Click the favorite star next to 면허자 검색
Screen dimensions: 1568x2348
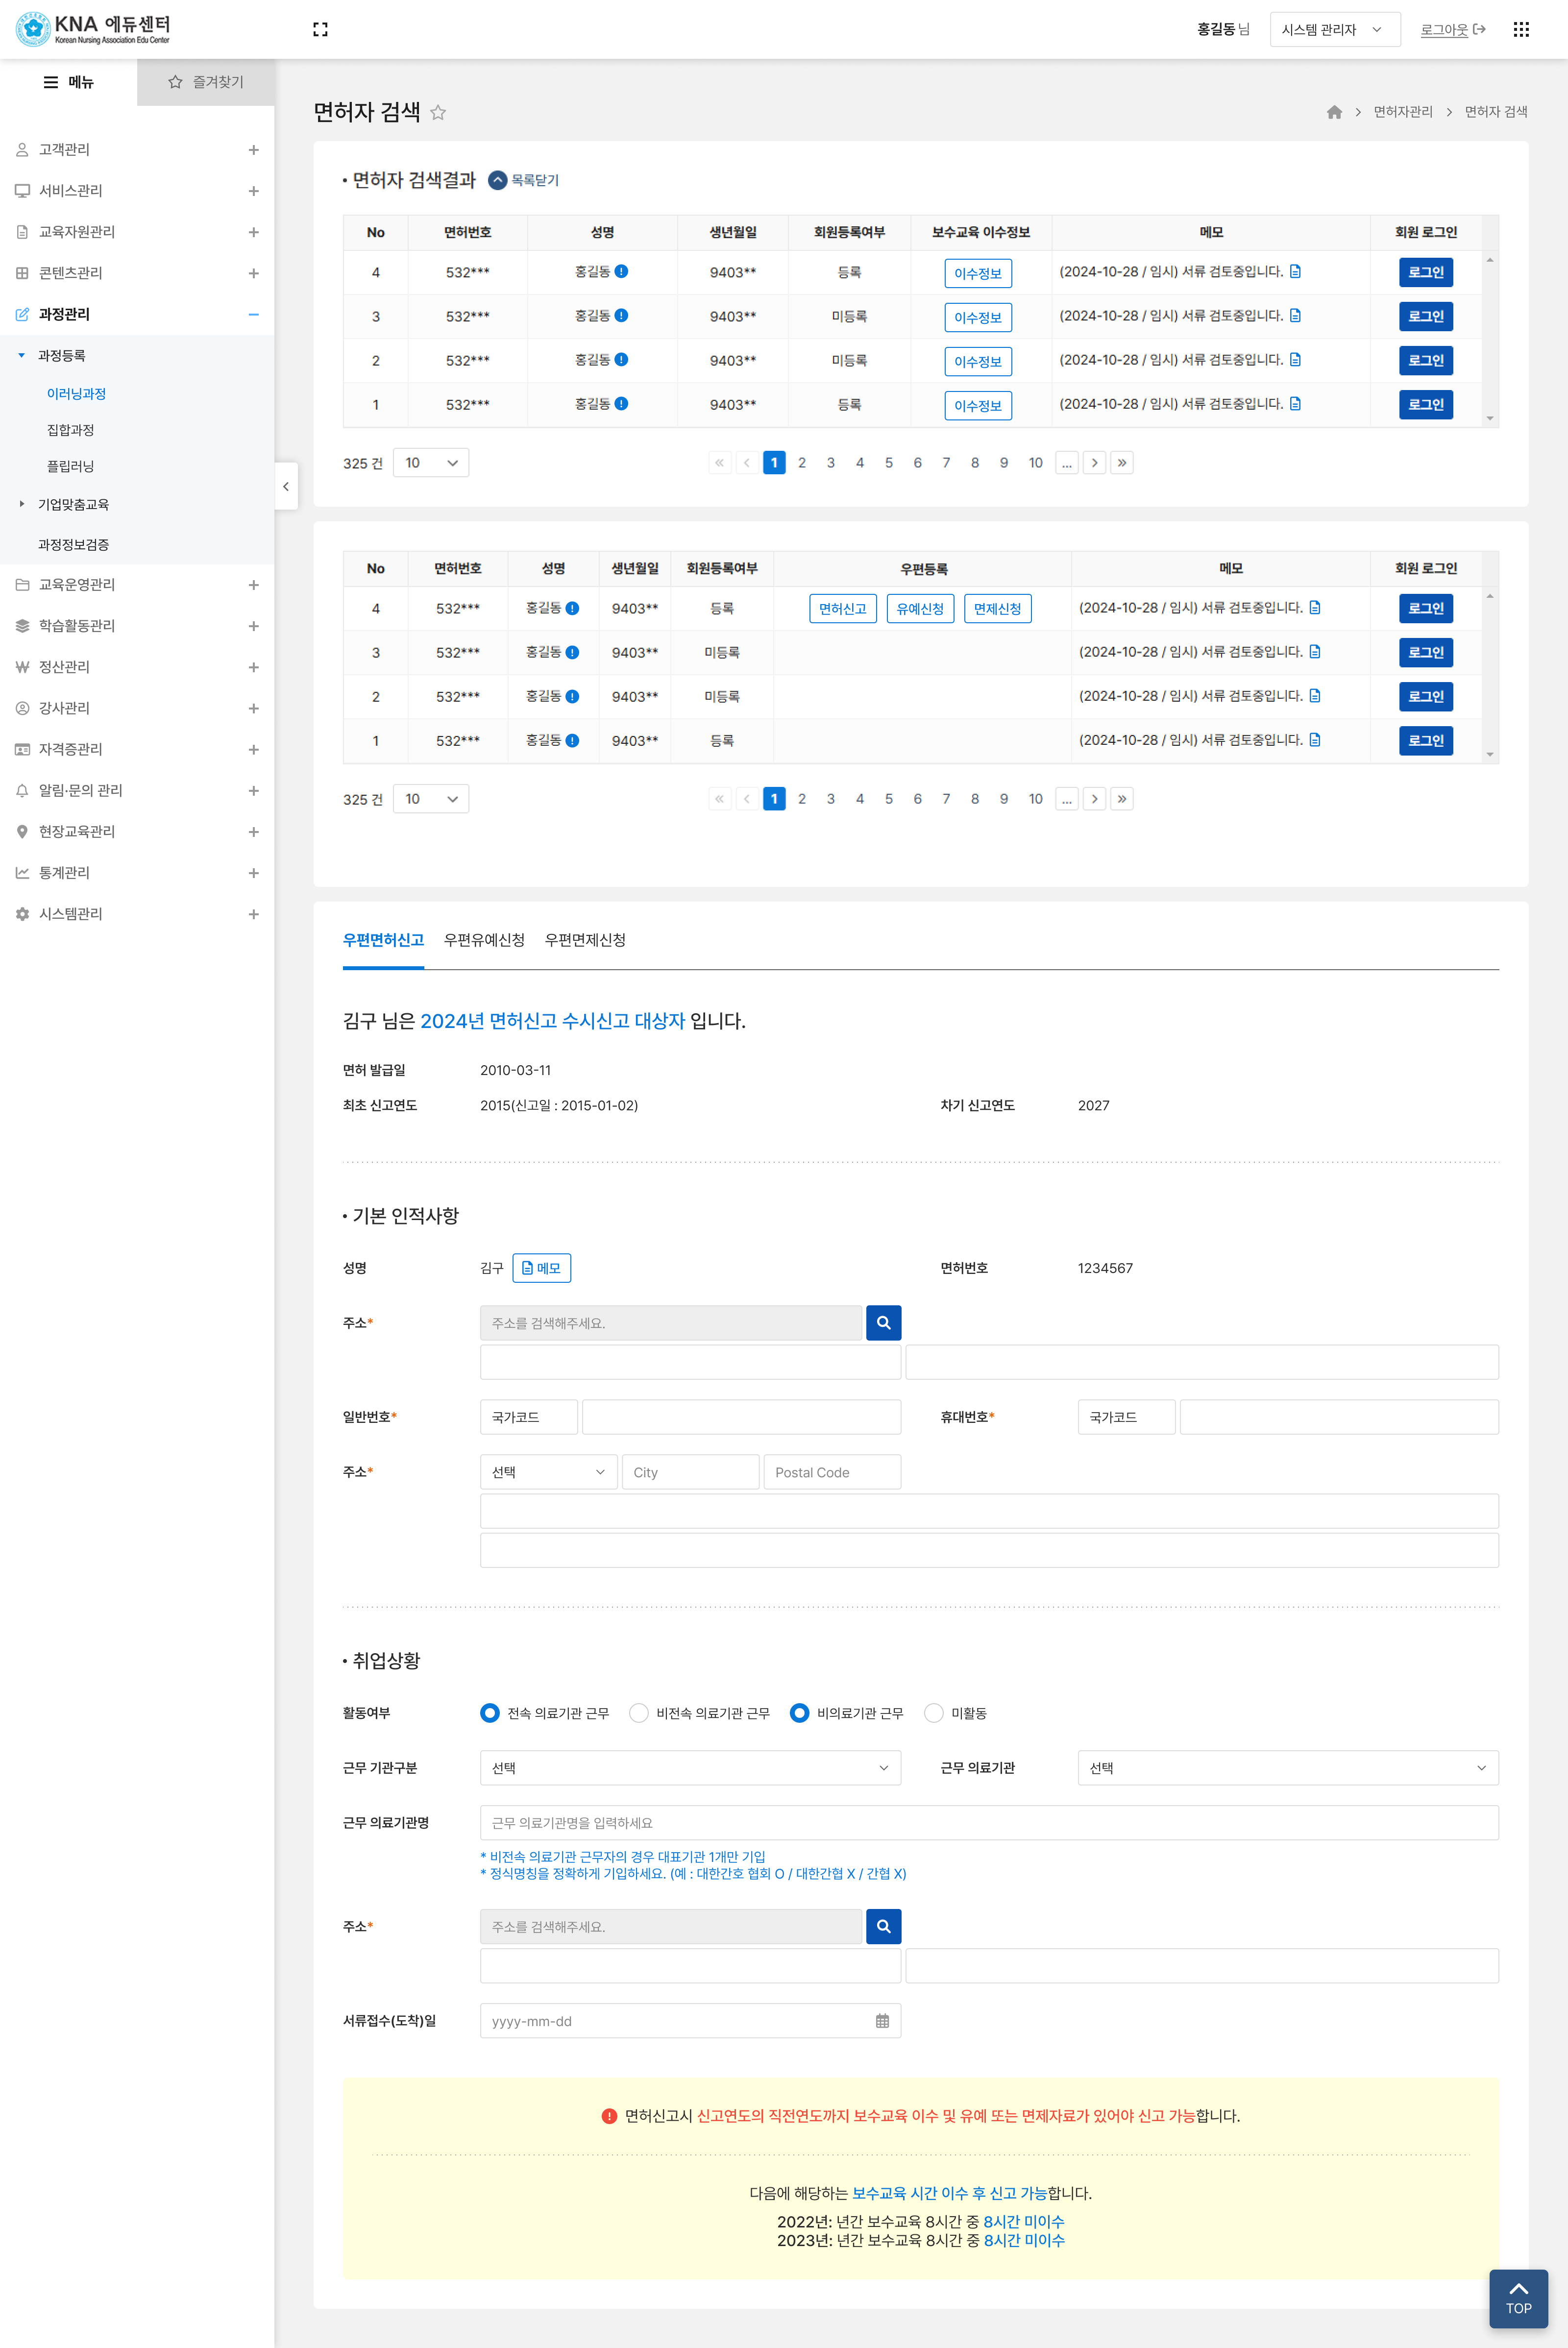(x=438, y=112)
